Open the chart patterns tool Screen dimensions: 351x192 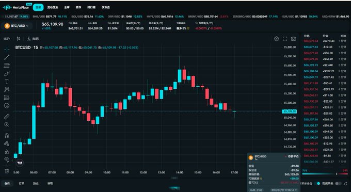(7, 89)
